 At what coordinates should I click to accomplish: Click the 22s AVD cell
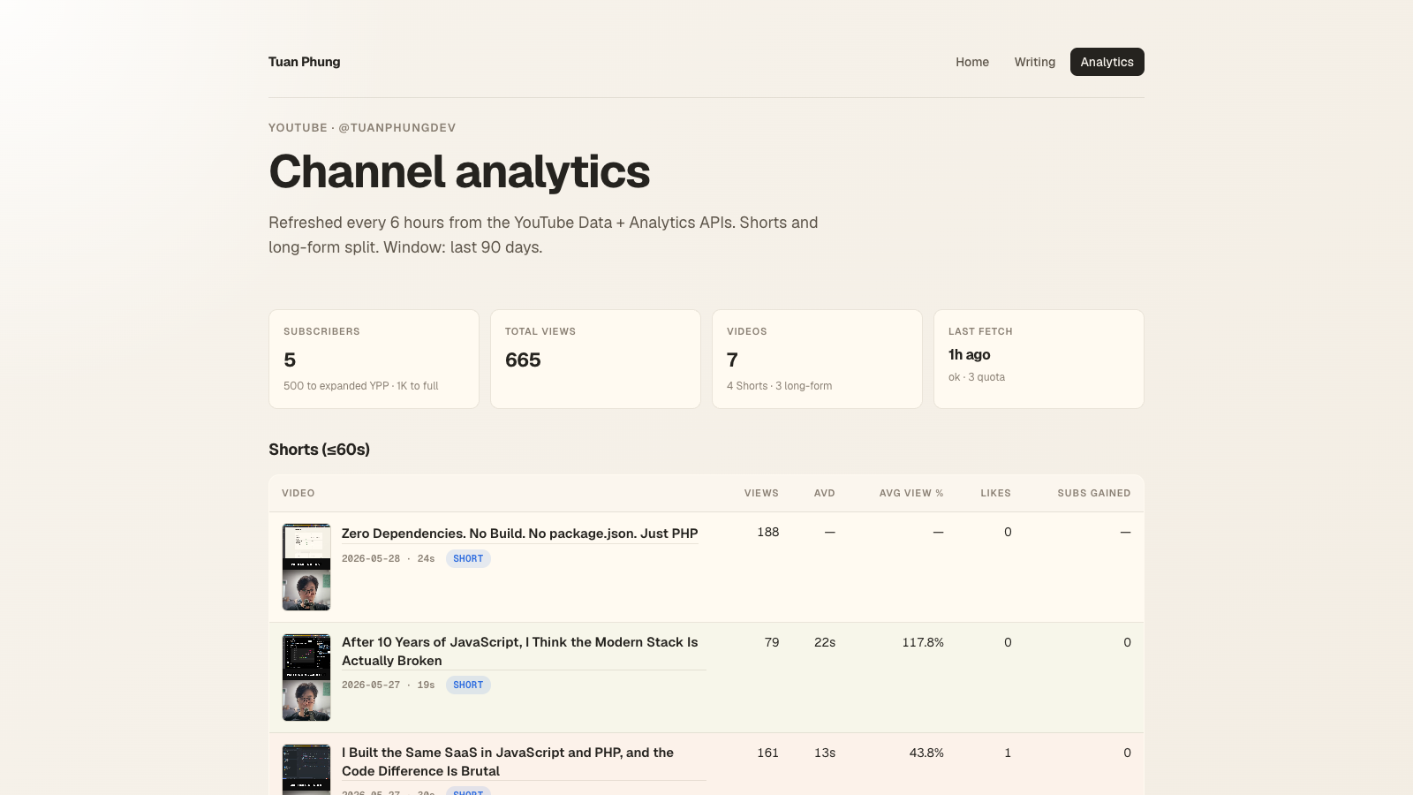825,642
